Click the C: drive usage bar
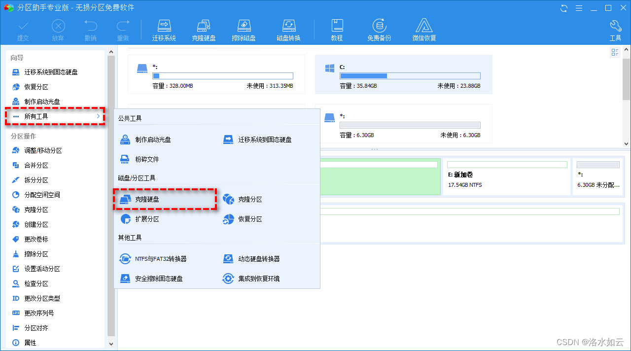631x351 pixels. [x=410, y=75]
